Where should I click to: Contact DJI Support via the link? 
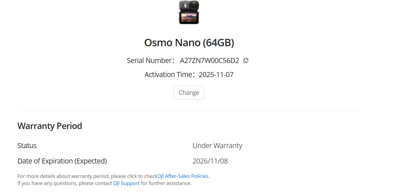[126, 183]
